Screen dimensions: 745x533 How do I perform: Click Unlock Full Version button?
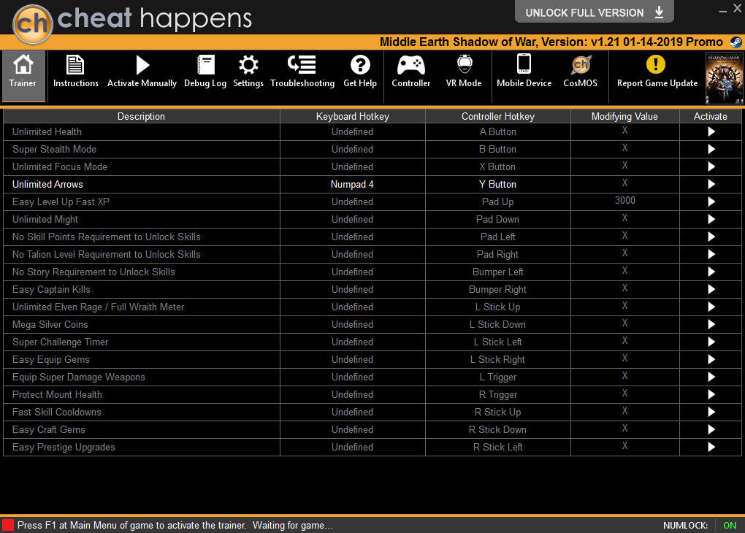point(594,12)
